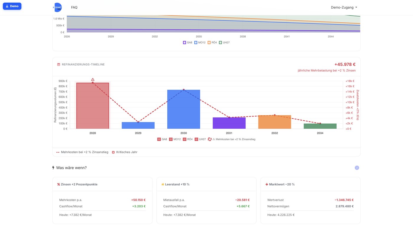This screenshot has width=413, height=229.
Task: Toggle MO12 series in refinancing chart legend
Action: pos(175,139)
